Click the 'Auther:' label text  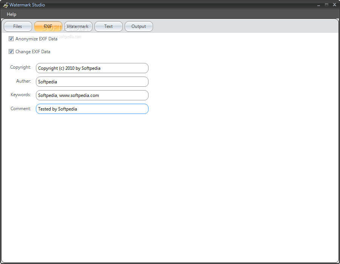tap(24, 81)
